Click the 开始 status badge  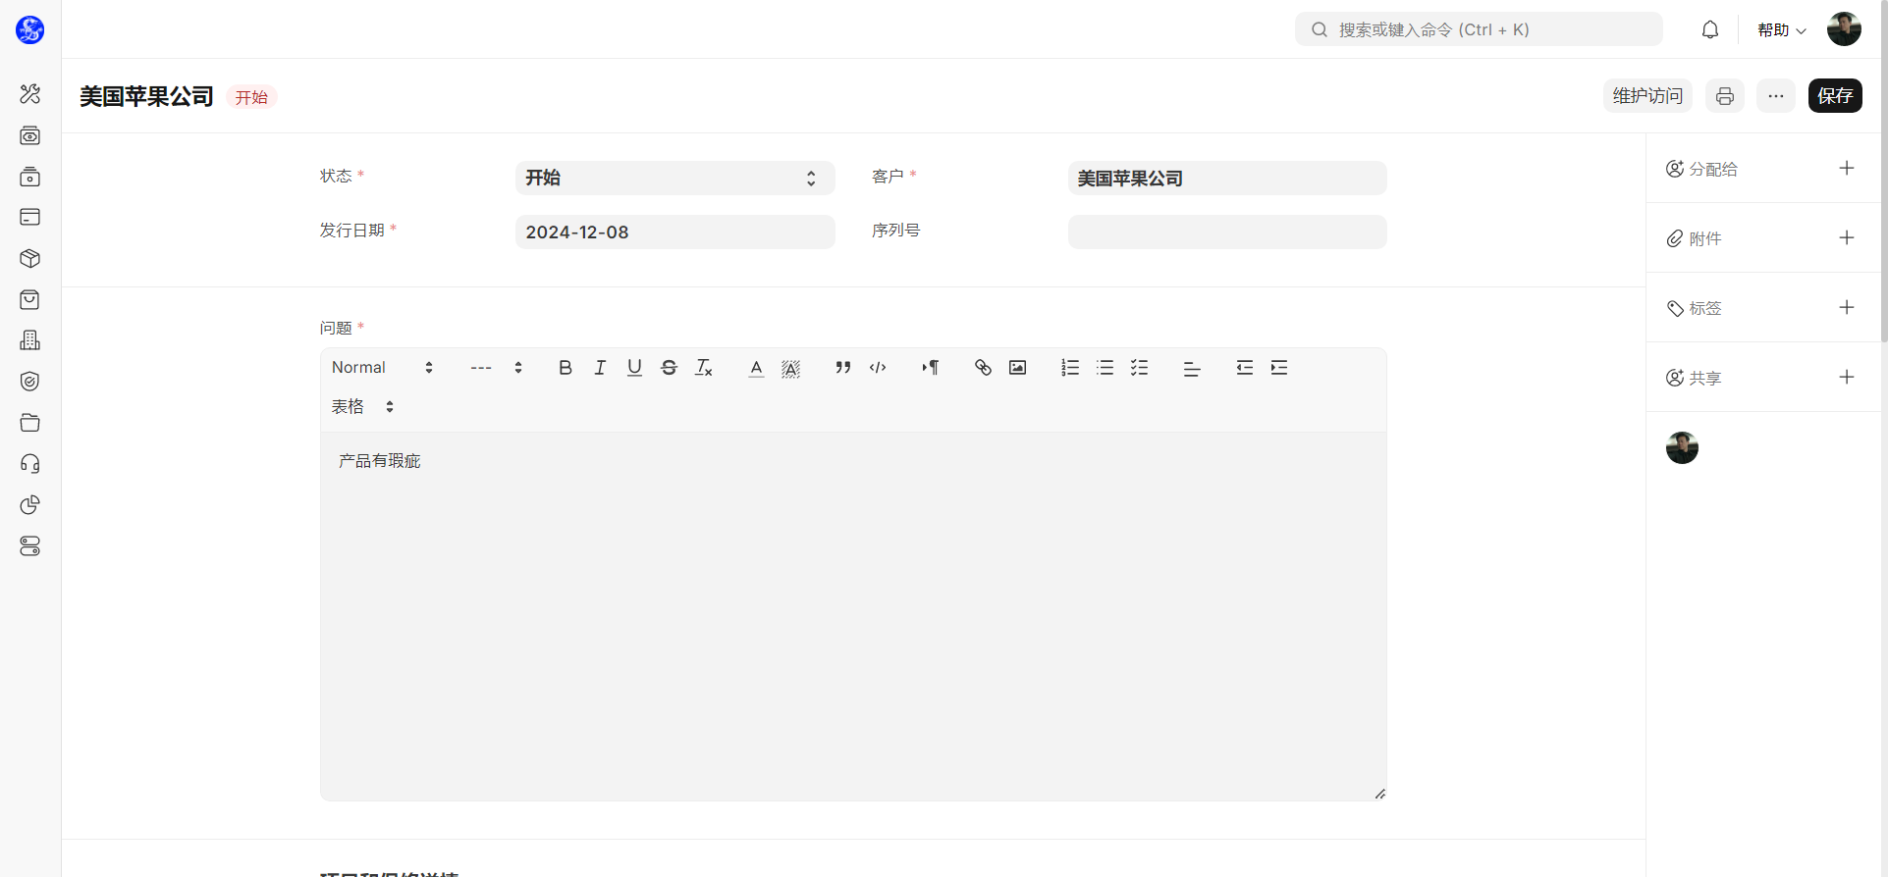pos(251,97)
